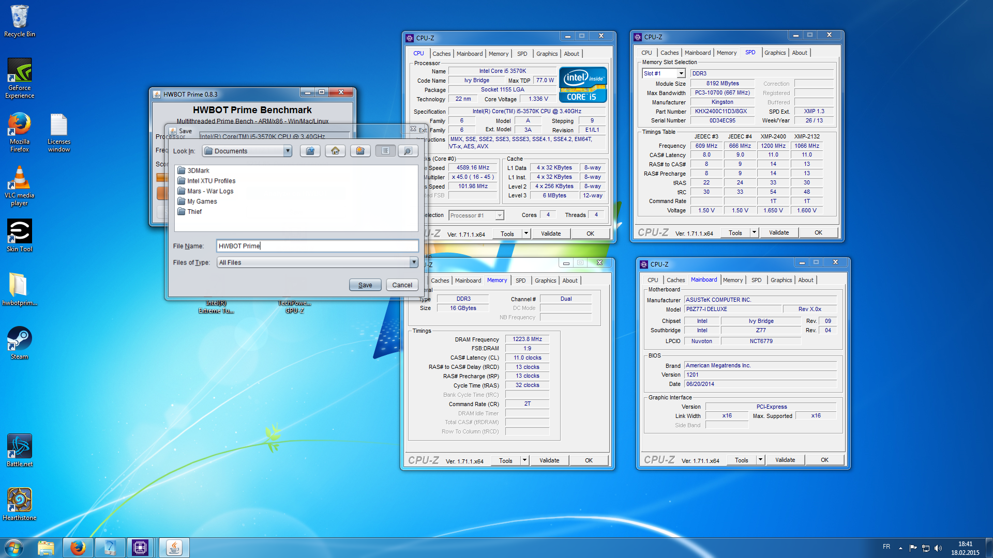Screen dimensions: 993x558
Task: Select the 3DMark folder
Action: tap(193, 171)
